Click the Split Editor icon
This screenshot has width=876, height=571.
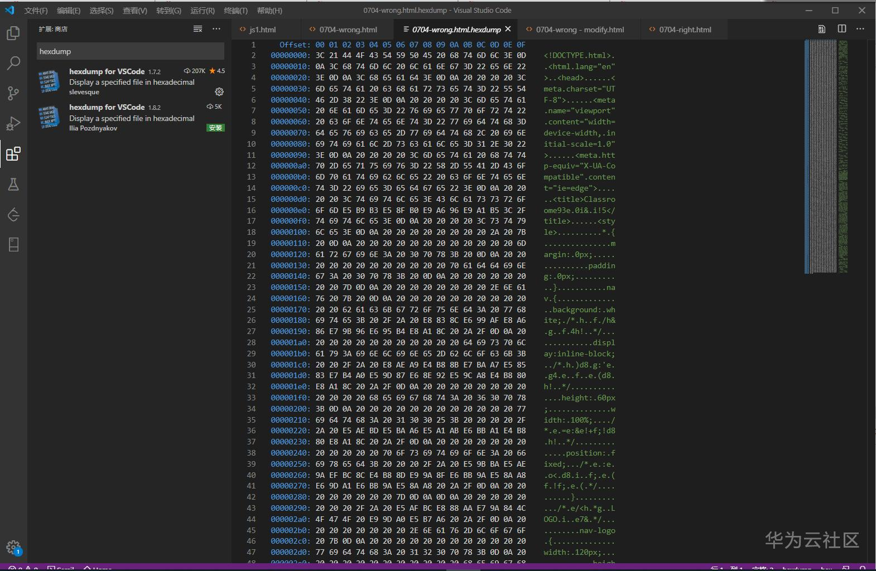842,29
